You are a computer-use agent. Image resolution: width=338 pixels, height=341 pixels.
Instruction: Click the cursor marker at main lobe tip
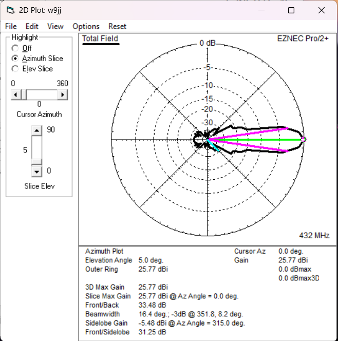[303, 139]
